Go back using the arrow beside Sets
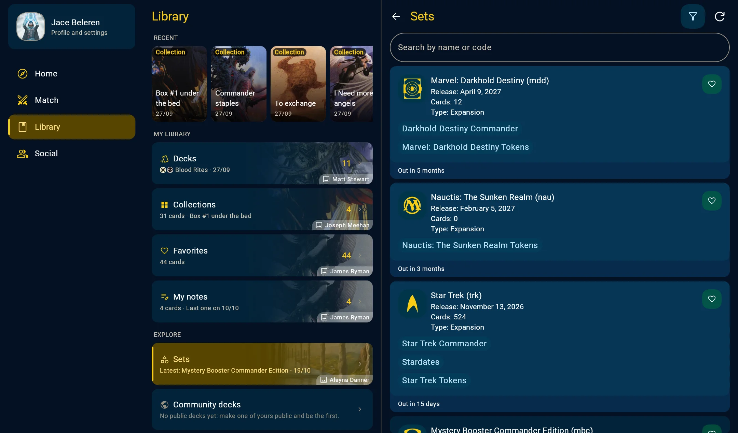Viewport: 738px width, 433px height. click(x=396, y=16)
